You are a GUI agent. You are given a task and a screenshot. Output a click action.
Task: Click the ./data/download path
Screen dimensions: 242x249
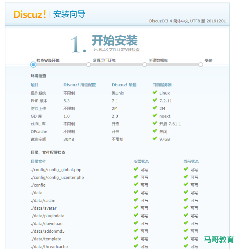click(x=47, y=224)
